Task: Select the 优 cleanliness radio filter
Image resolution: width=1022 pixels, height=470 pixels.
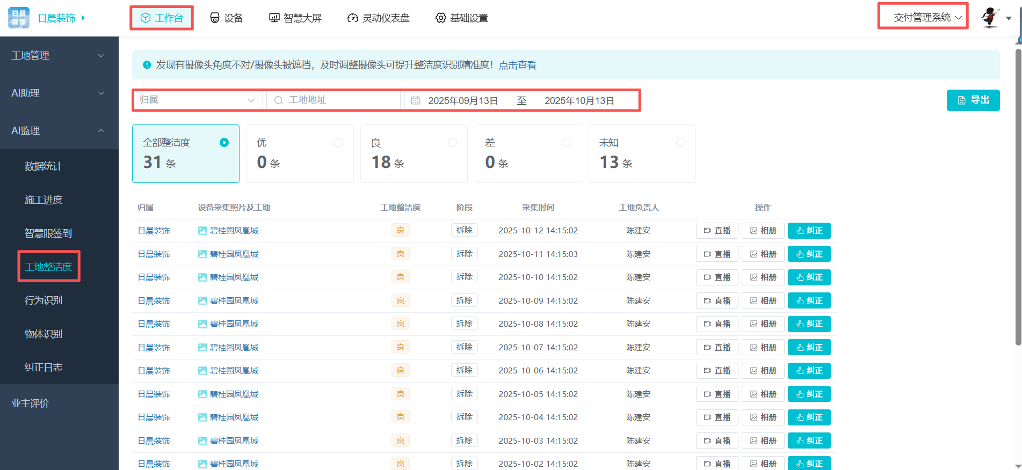Action: [338, 143]
